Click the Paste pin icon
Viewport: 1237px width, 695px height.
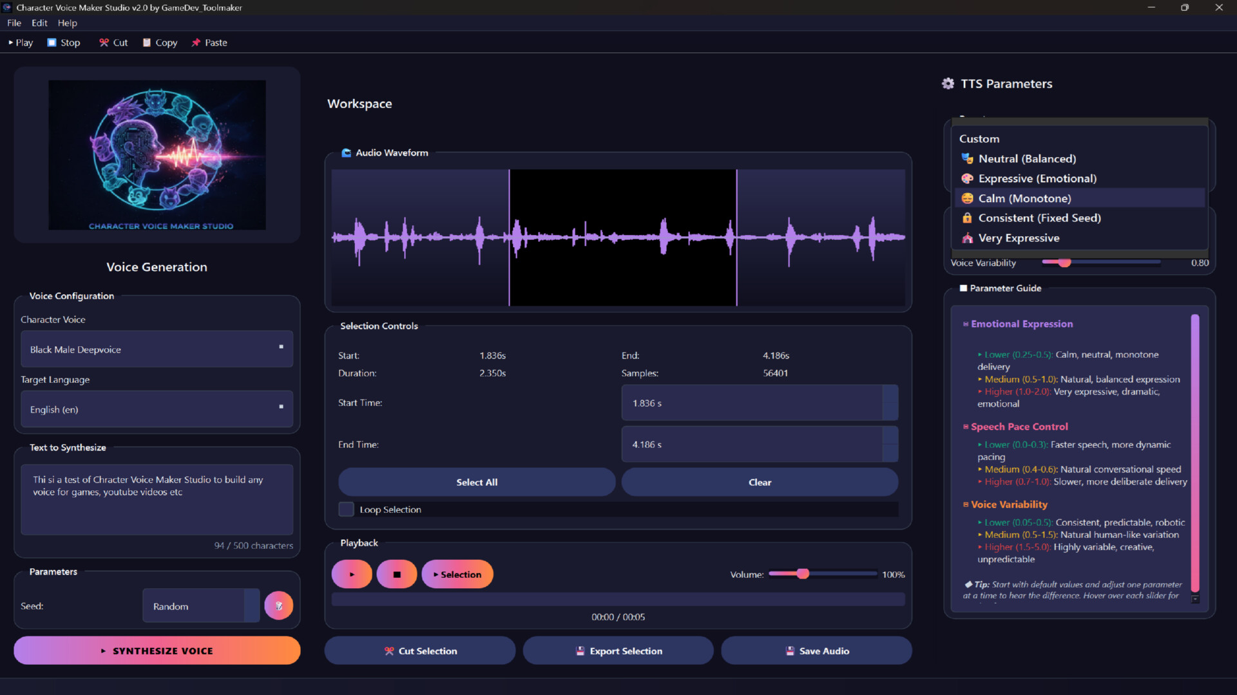click(197, 42)
